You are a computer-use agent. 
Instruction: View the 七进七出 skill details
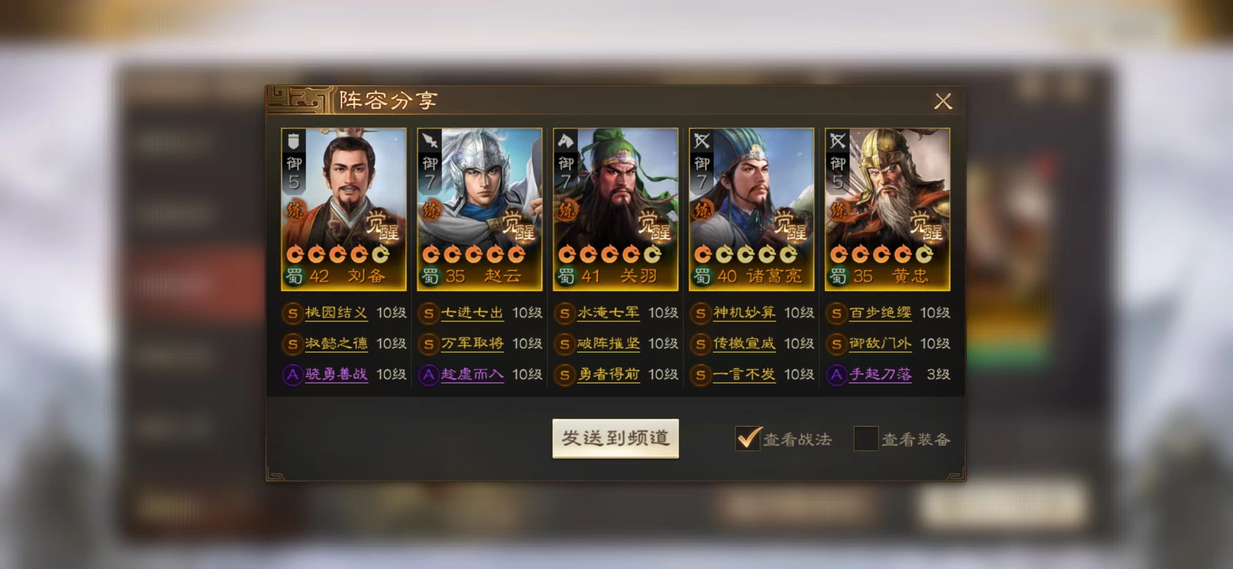pos(472,313)
